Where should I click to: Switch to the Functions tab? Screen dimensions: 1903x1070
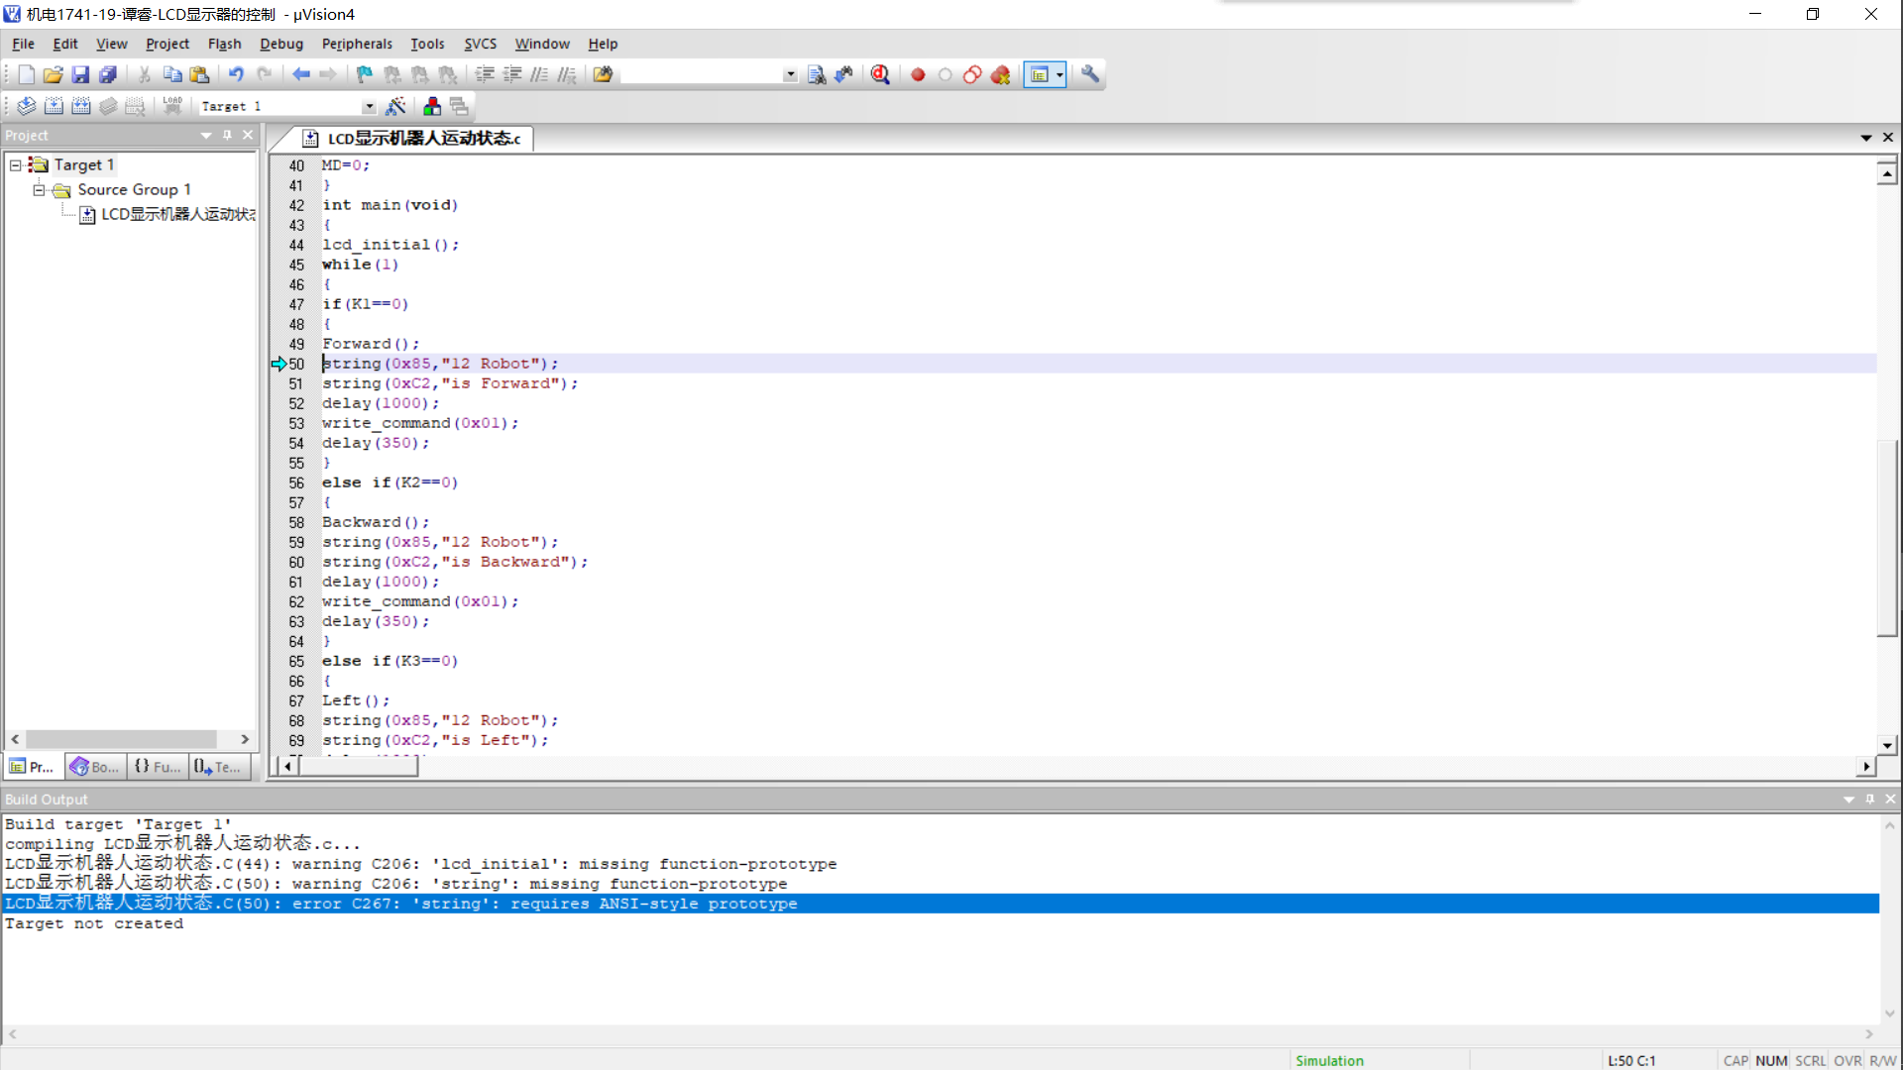click(158, 767)
